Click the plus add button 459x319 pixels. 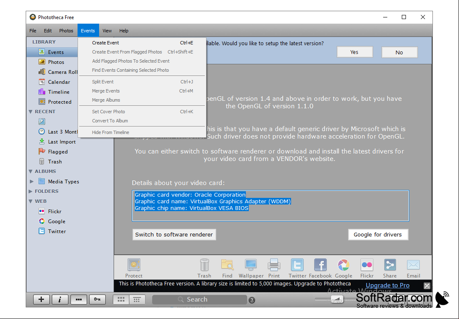41,300
